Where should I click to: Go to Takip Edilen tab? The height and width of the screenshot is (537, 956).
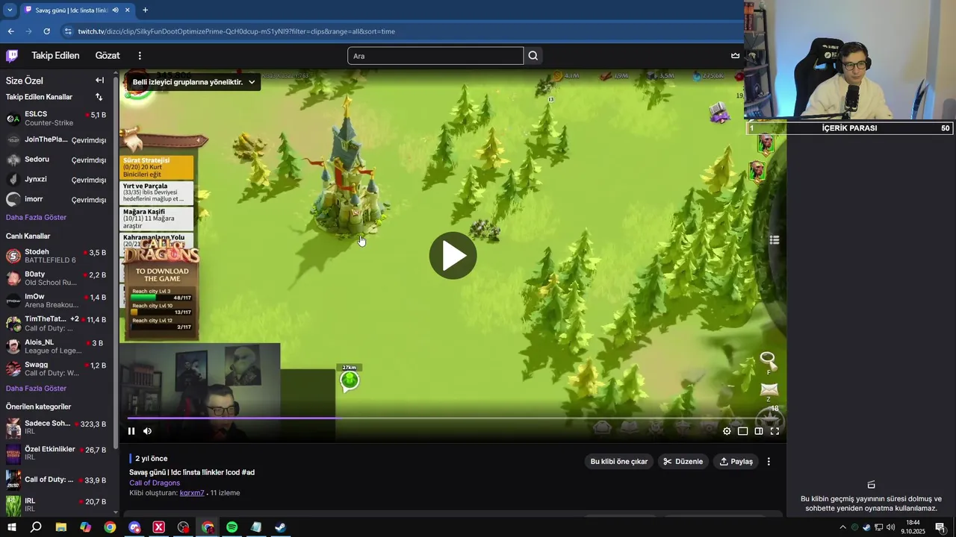pos(55,56)
